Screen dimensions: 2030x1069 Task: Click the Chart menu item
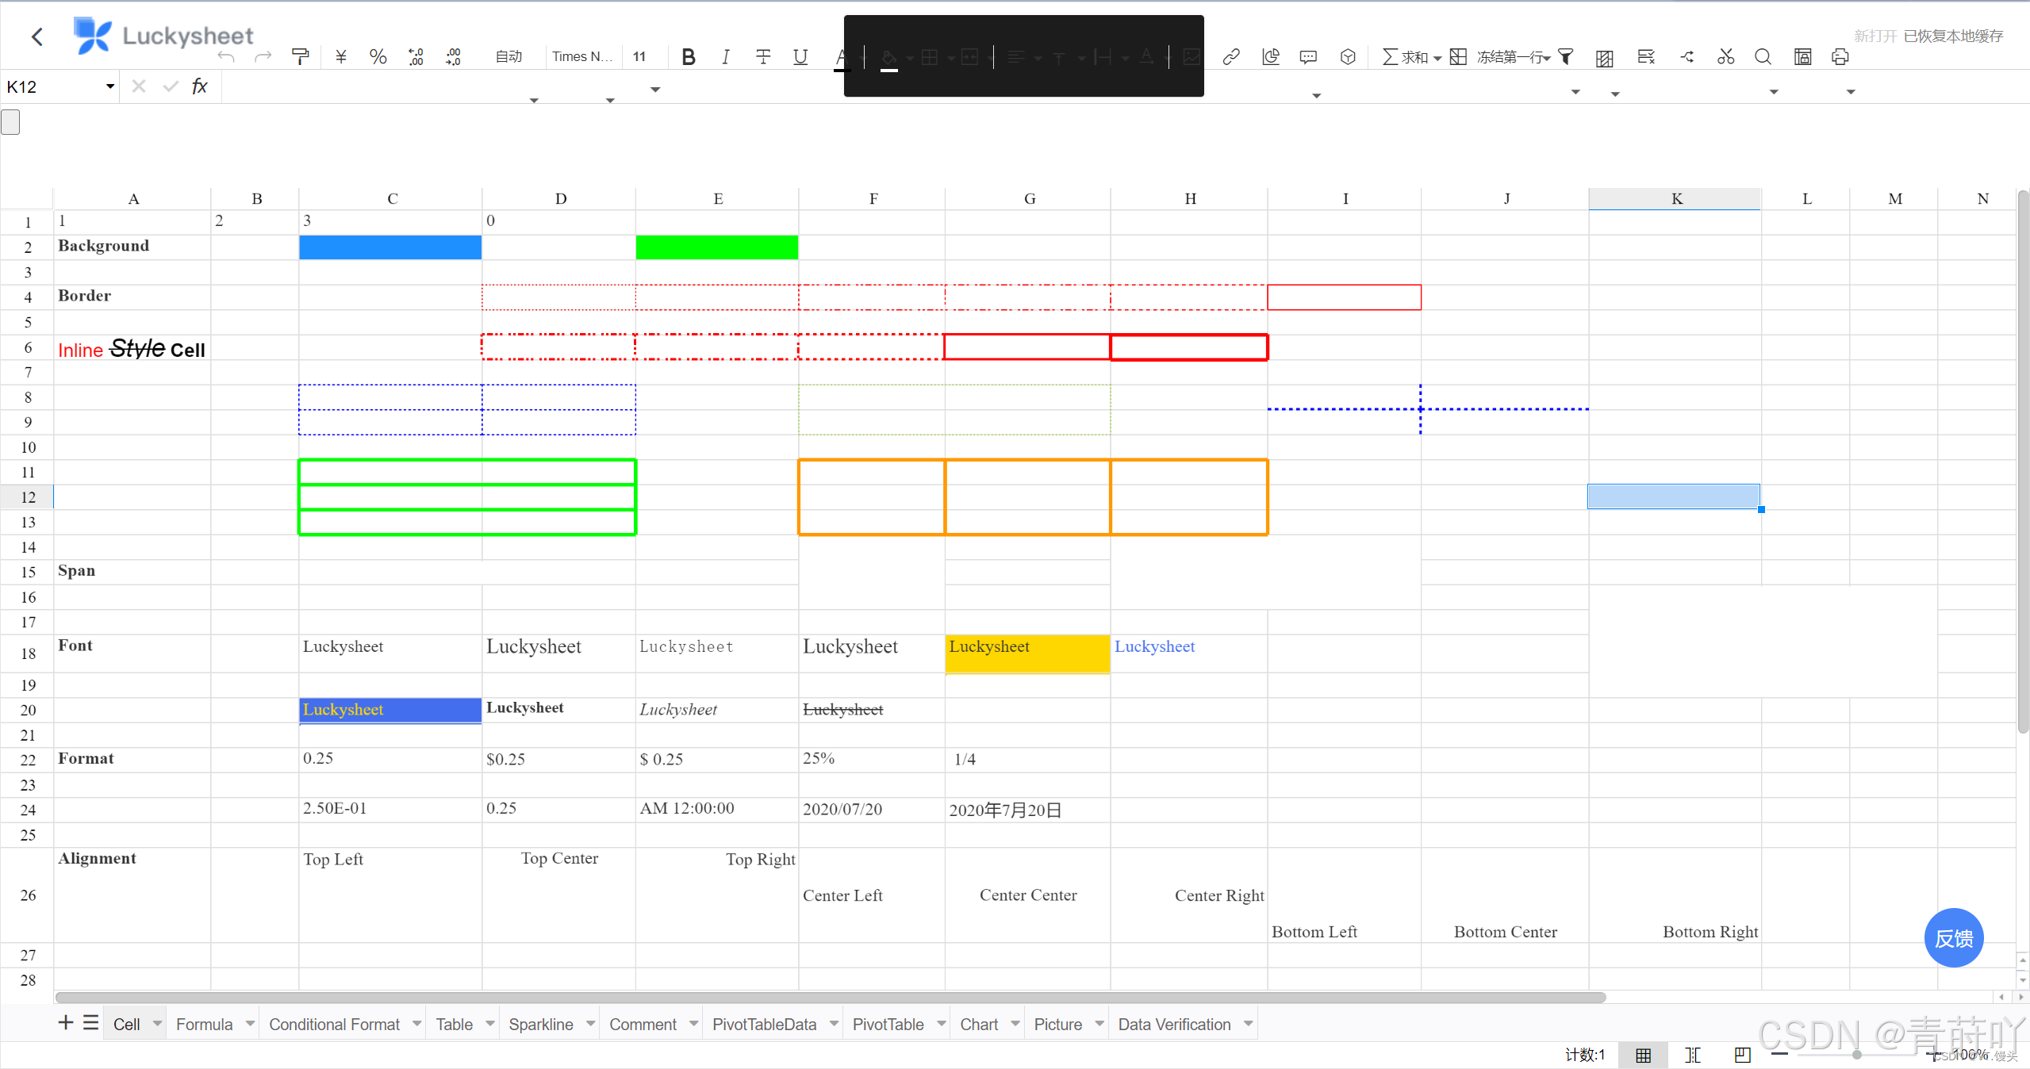click(979, 1023)
